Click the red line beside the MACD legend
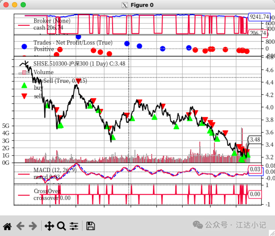 tap(24, 174)
